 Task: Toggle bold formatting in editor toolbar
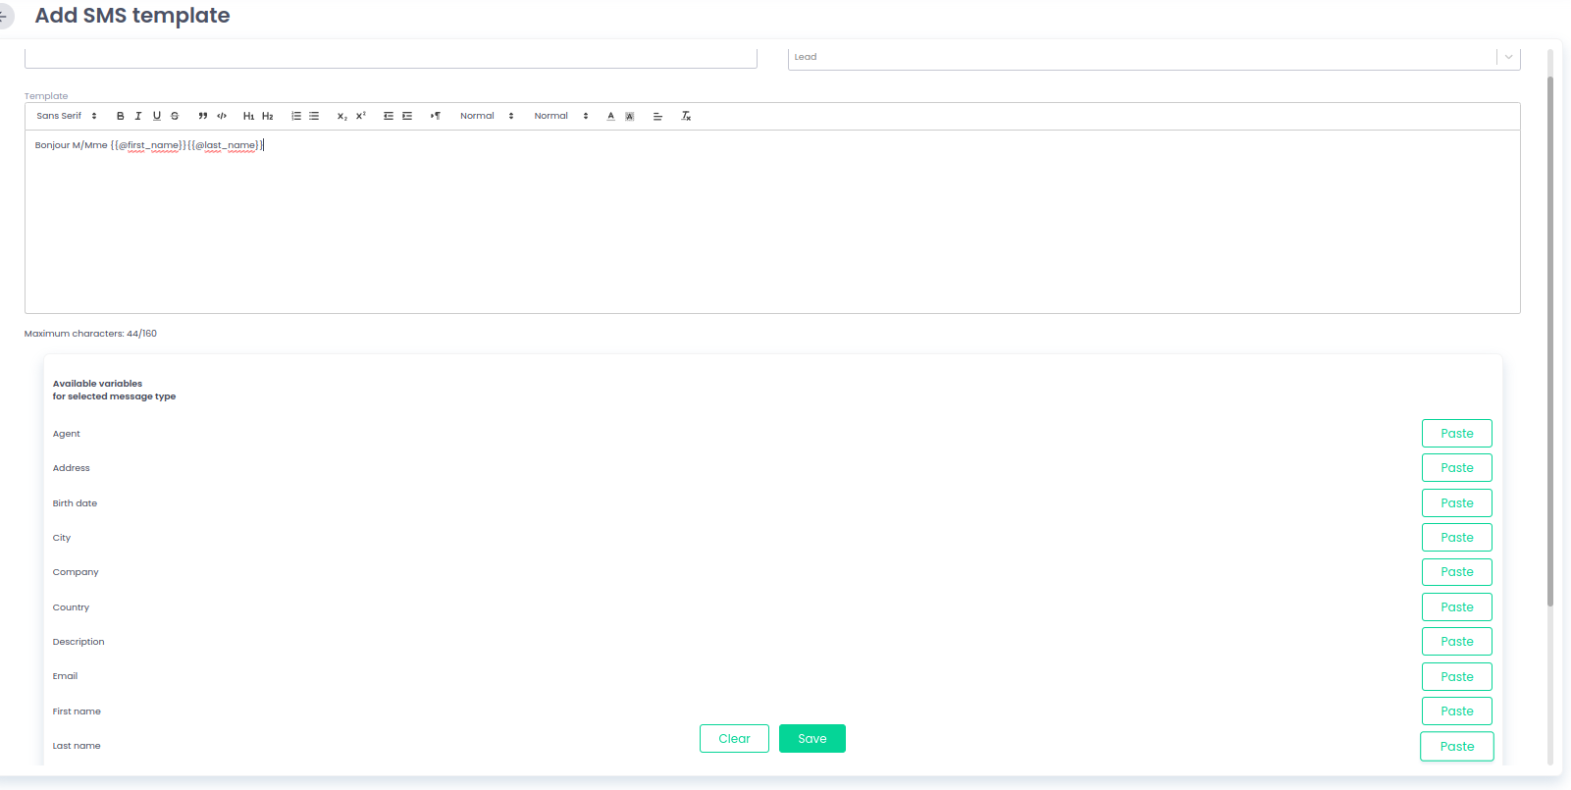pyautogui.click(x=121, y=116)
